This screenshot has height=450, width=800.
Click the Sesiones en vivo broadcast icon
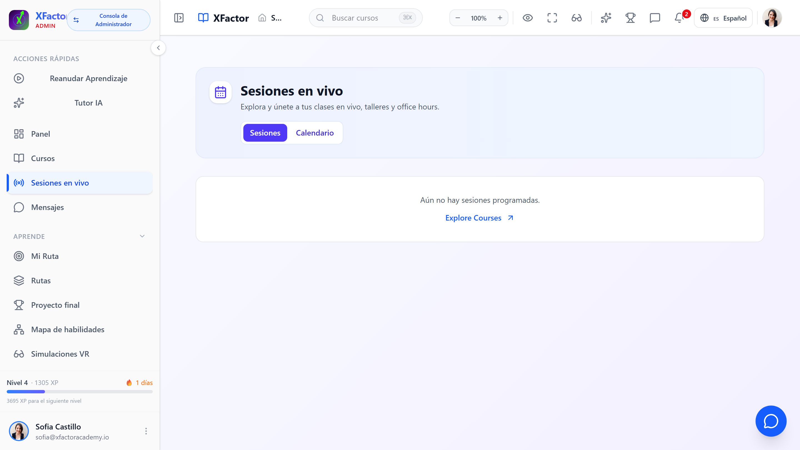[19, 183]
